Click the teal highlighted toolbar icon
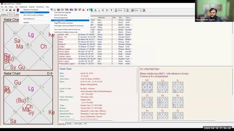 tap(91, 10)
